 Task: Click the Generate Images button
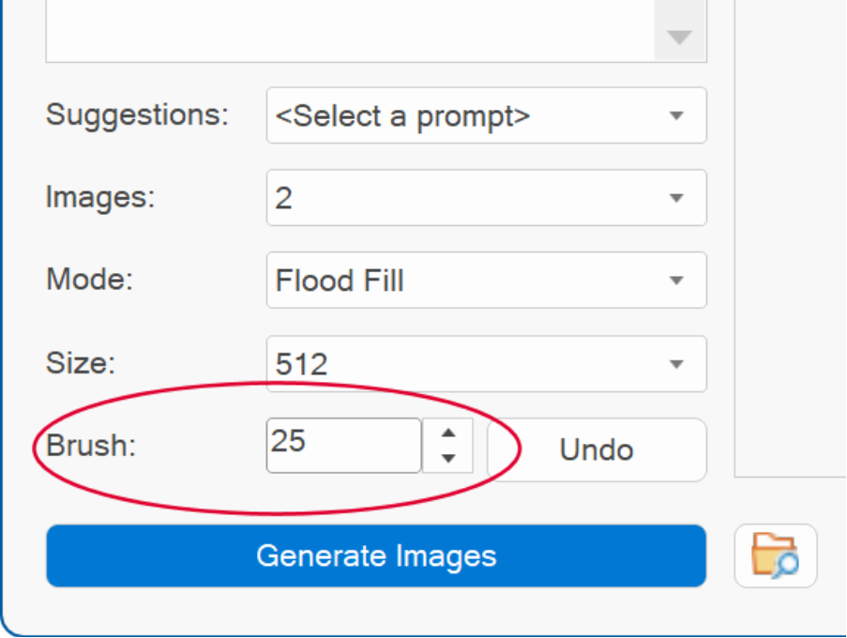[x=376, y=555]
